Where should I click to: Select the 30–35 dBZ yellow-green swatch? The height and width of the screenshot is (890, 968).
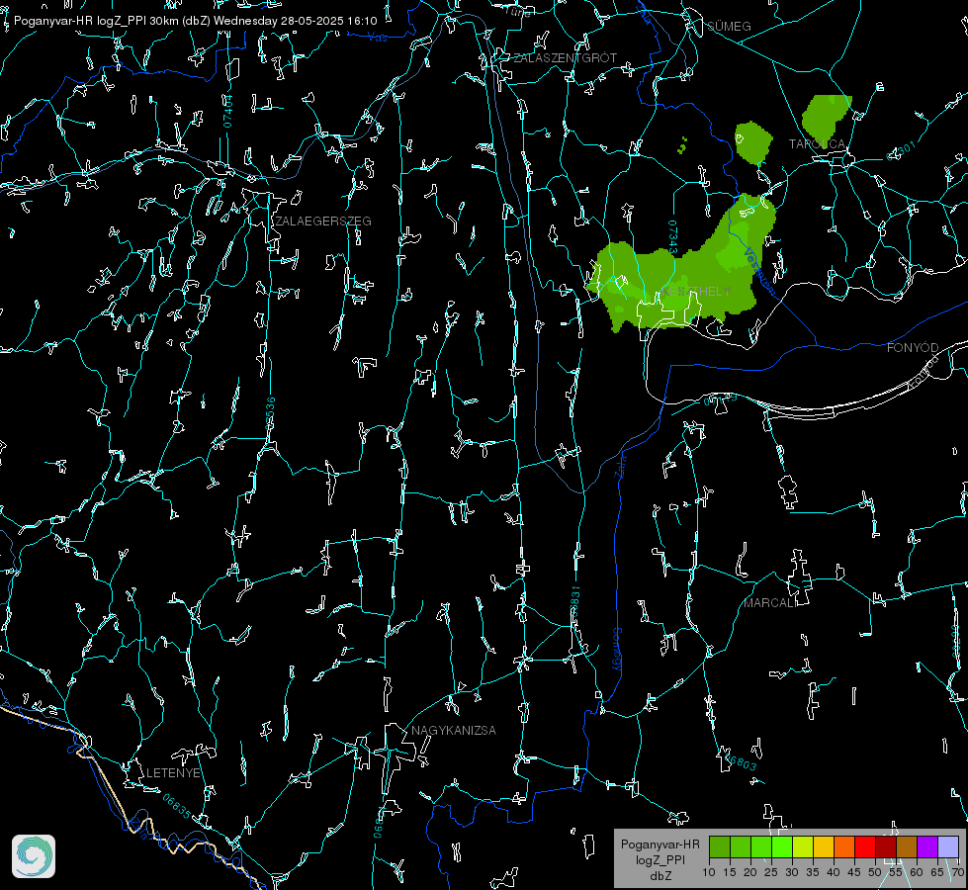(x=803, y=847)
